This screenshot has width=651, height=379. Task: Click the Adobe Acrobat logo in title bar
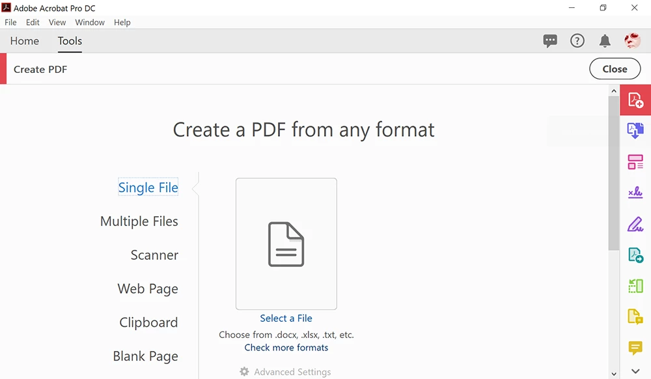tap(7, 7)
